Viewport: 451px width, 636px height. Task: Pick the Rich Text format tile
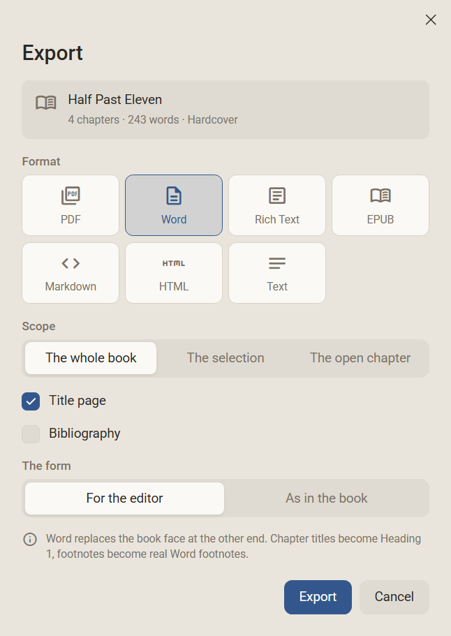[x=277, y=205]
